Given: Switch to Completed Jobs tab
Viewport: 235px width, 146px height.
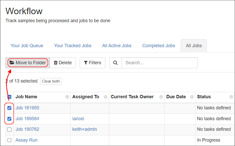Looking at the screenshot, I should point(159,46).
